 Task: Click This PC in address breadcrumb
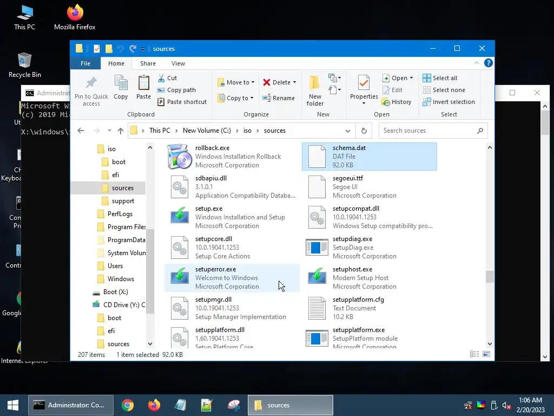coord(160,131)
